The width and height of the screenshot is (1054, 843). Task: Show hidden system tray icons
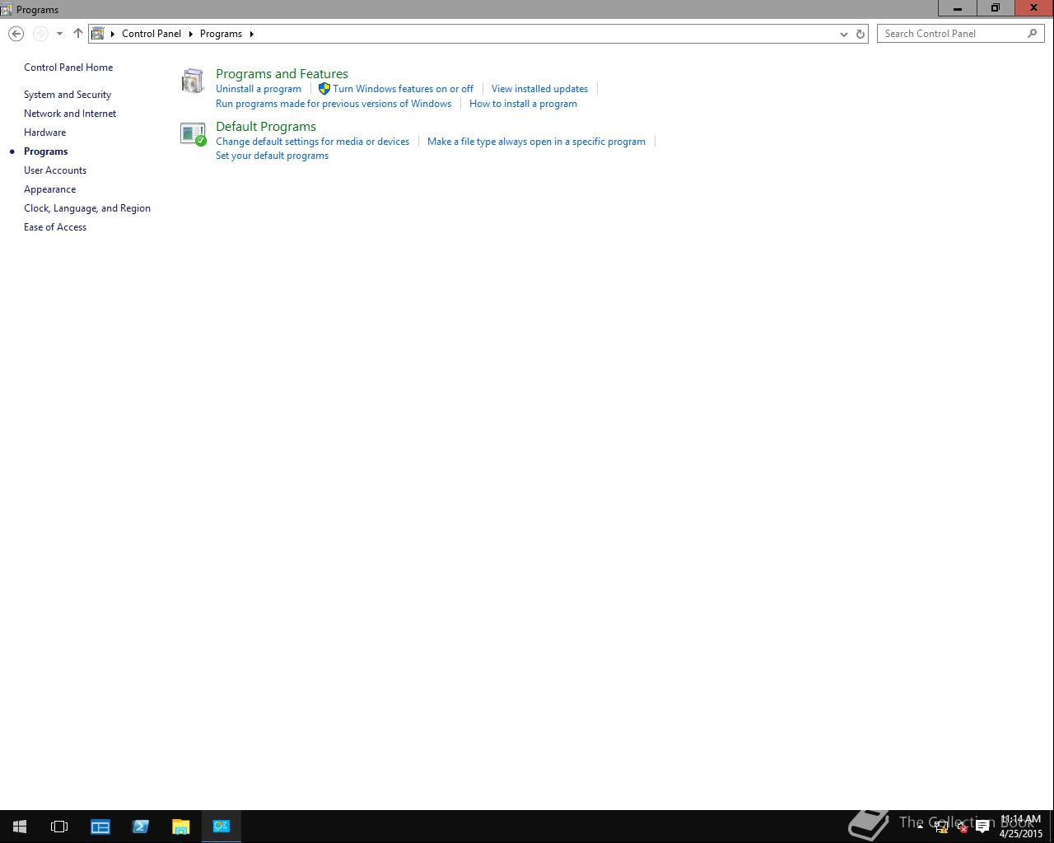coord(920,827)
